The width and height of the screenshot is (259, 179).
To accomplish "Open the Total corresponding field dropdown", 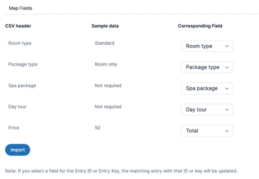I will pos(207,131).
